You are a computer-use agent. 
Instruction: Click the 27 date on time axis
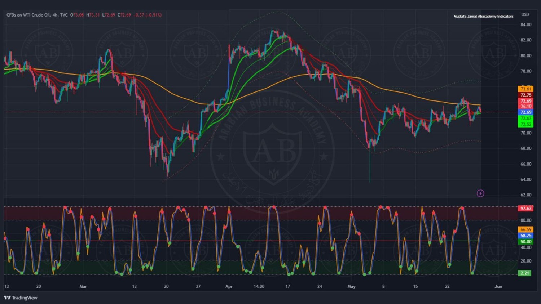[198, 287]
